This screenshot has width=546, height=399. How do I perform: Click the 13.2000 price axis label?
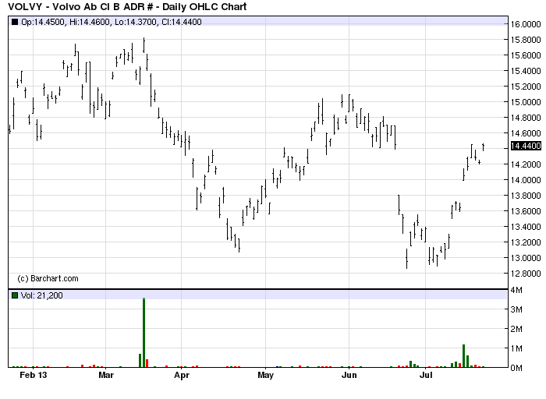point(526,242)
